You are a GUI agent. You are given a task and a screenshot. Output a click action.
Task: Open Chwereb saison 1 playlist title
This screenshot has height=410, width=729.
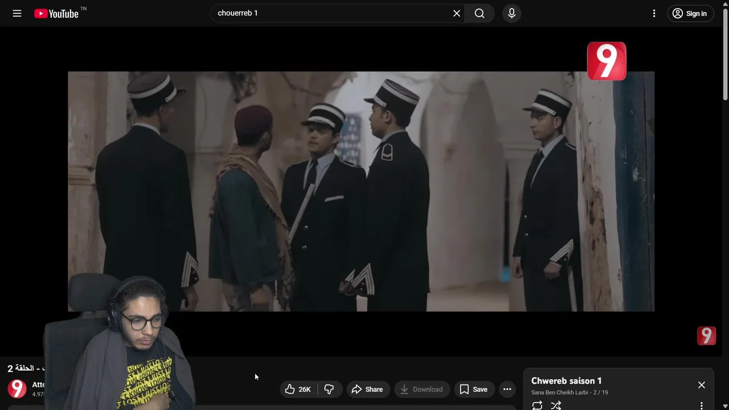click(x=567, y=381)
